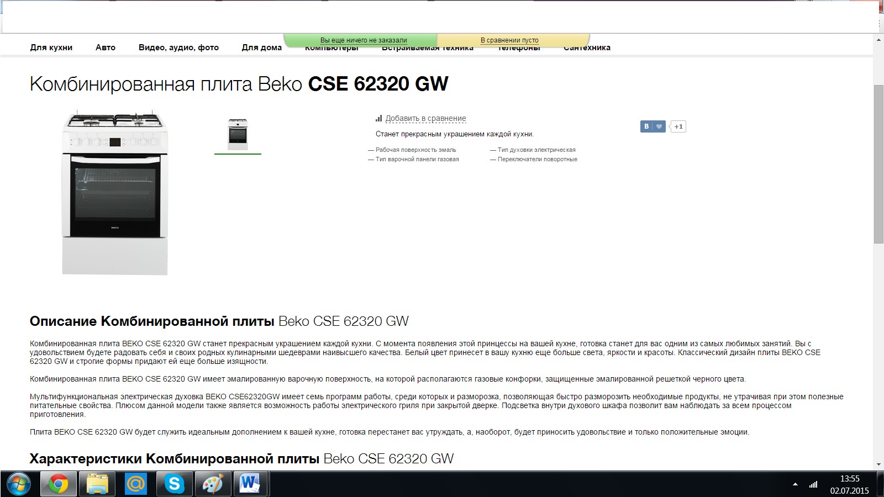Open Mail.ru Agent from the taskbar
Image resolution: width=884 pixels, height=497 pixels.
click(135, 484)
